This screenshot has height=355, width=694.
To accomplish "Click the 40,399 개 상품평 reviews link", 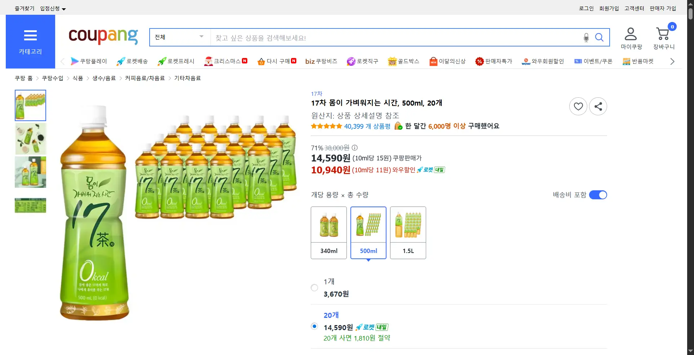I will (367, 126).
